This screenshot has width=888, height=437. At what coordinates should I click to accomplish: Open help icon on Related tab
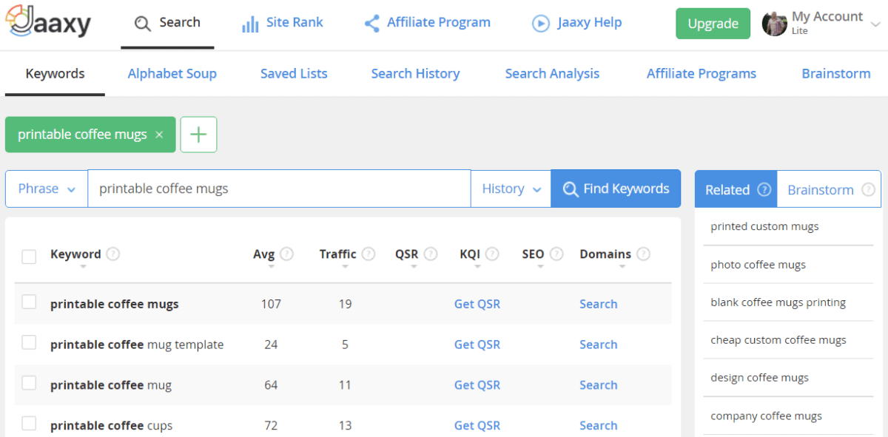coord(764,189)
